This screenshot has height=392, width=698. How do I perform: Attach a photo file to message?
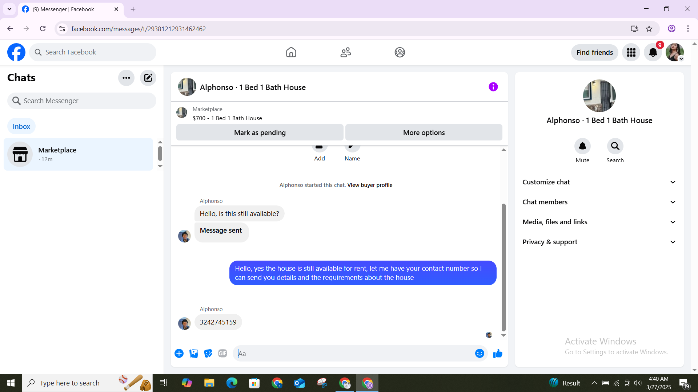[194, 354]
